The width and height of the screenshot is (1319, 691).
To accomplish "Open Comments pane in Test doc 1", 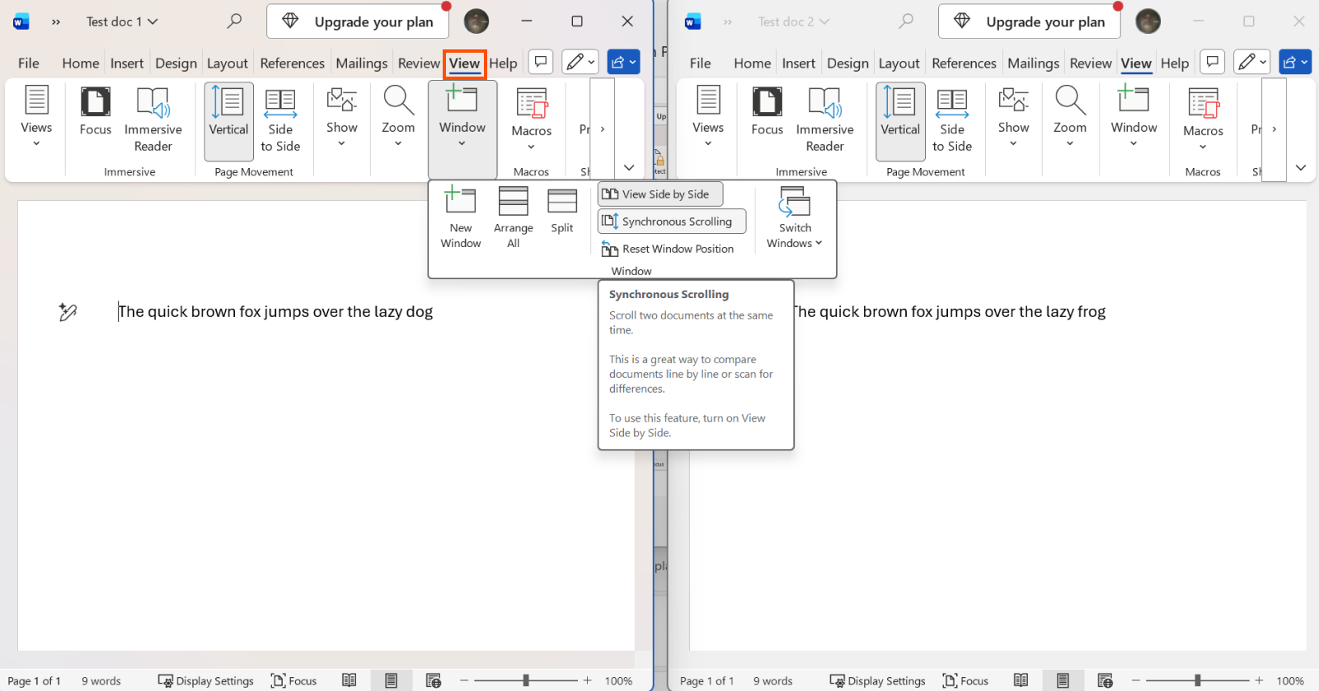I will pos(540,62).
